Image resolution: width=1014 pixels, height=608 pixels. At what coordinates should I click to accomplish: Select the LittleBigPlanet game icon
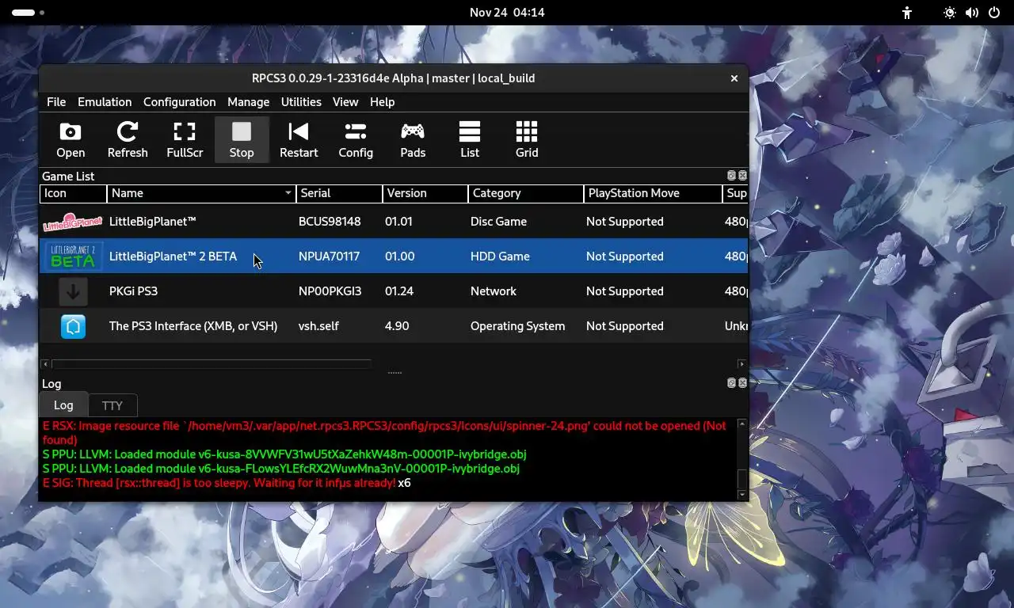click(73, 222)
